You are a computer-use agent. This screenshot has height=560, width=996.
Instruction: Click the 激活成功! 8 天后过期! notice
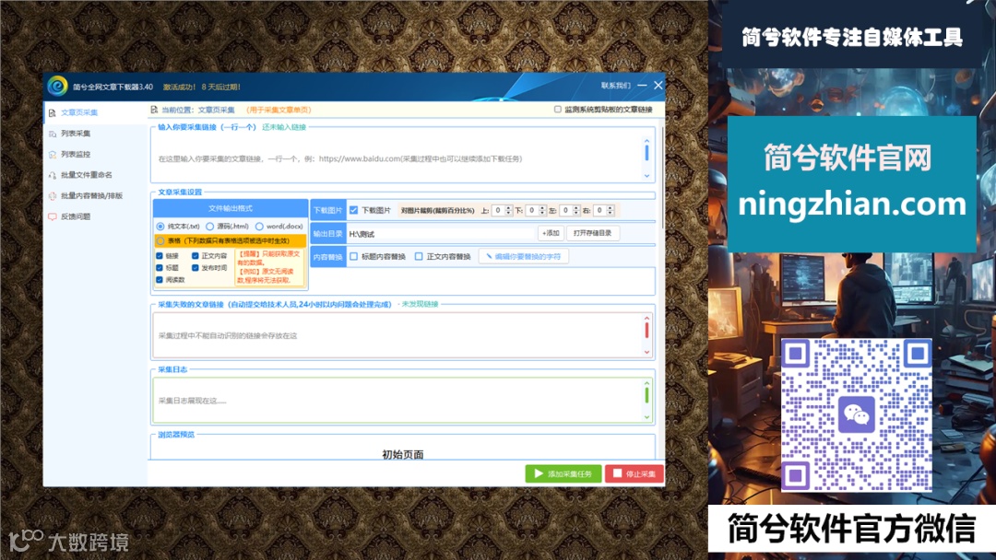[x=202, y=87]
